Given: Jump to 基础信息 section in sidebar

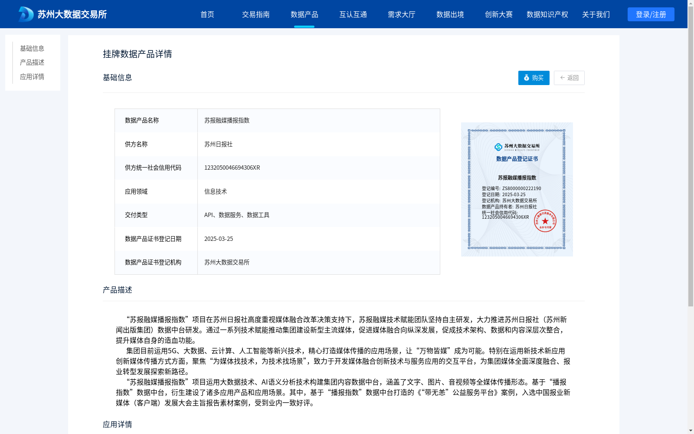Looking at the screenshot, I should click(x=32, y=48).
